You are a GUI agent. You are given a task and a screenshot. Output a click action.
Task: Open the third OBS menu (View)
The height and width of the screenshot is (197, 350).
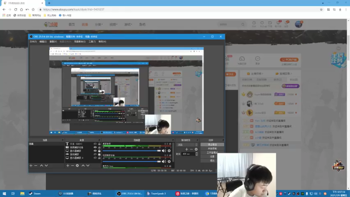click(x=53, y=42)
